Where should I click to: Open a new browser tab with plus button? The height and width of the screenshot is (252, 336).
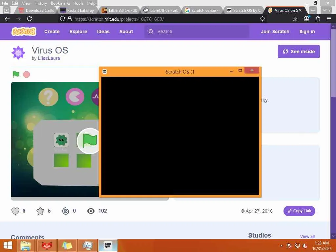tap(313, 10)
